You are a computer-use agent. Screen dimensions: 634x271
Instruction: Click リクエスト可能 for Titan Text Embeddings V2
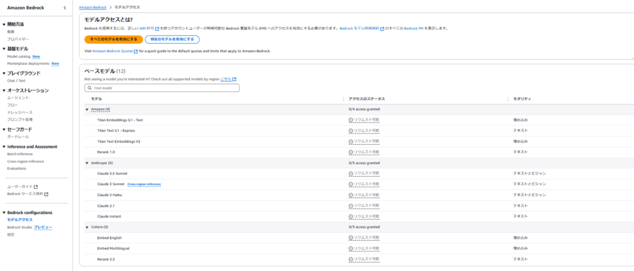[367, 141]
